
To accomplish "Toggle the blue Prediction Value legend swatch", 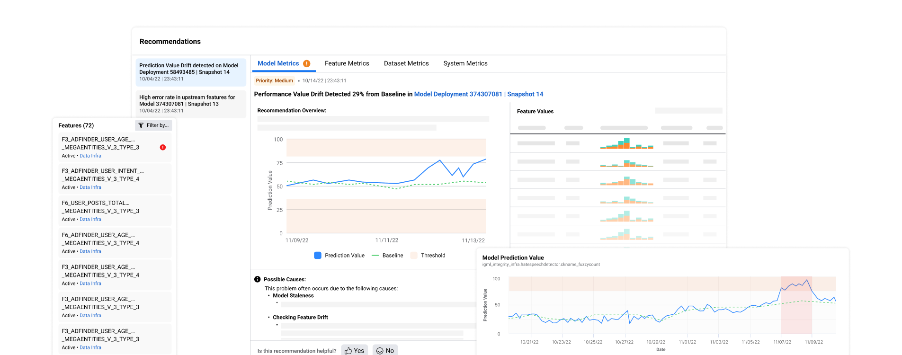I will 318,256.
